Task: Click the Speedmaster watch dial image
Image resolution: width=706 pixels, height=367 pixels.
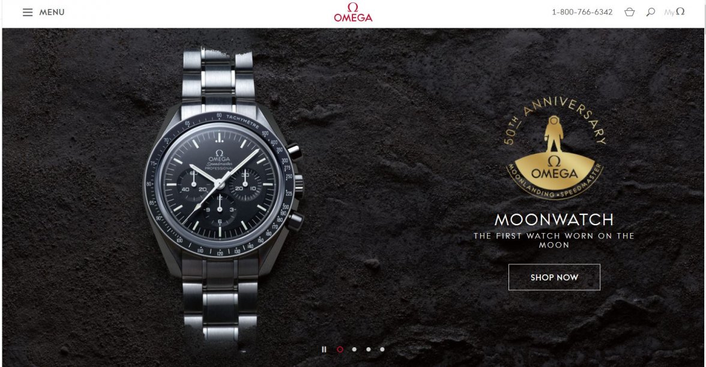Action: 219,184
